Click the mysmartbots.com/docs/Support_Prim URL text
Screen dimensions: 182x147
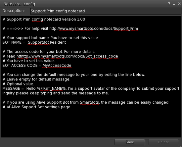pos(94,28)
